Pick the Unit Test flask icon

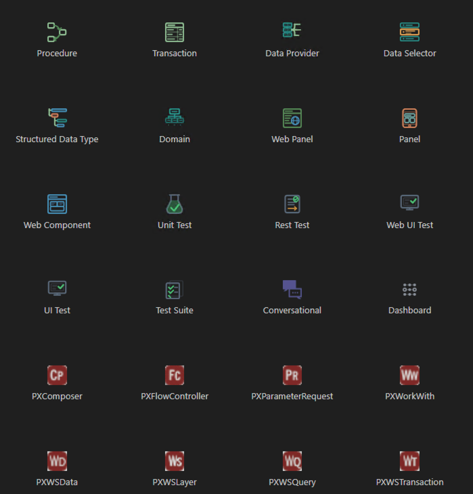click(175, 204)
